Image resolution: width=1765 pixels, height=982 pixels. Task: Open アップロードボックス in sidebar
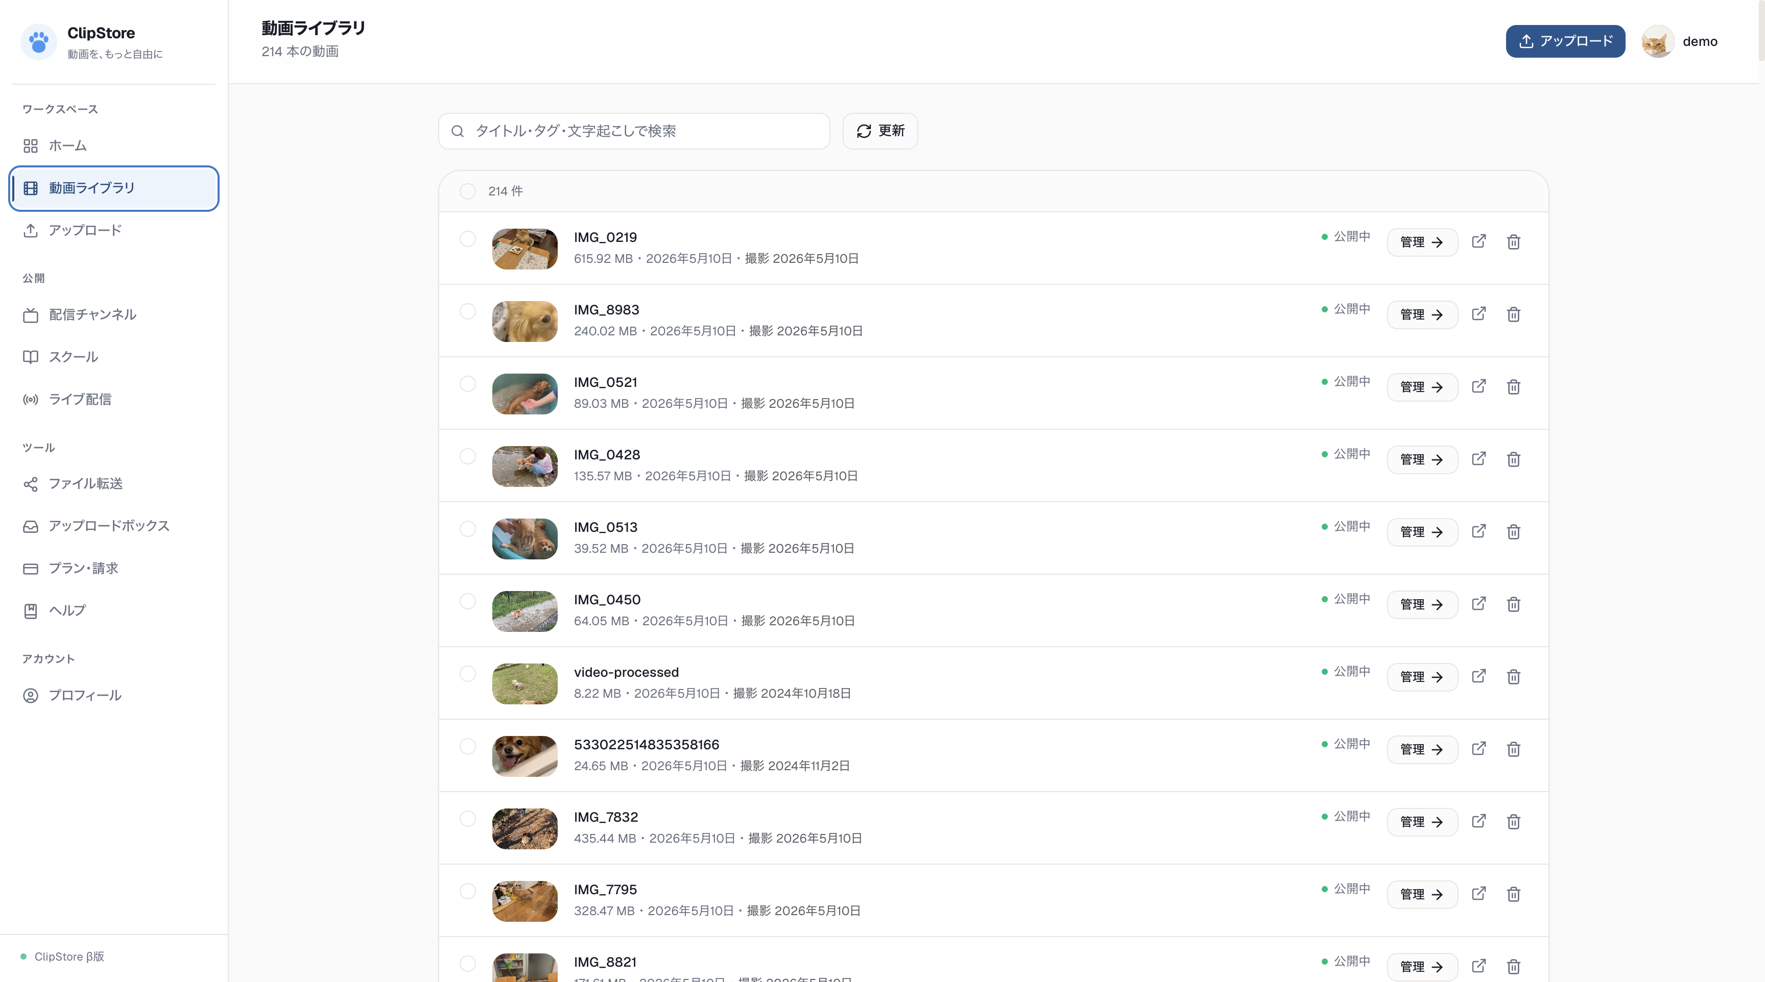click(114, 526)
